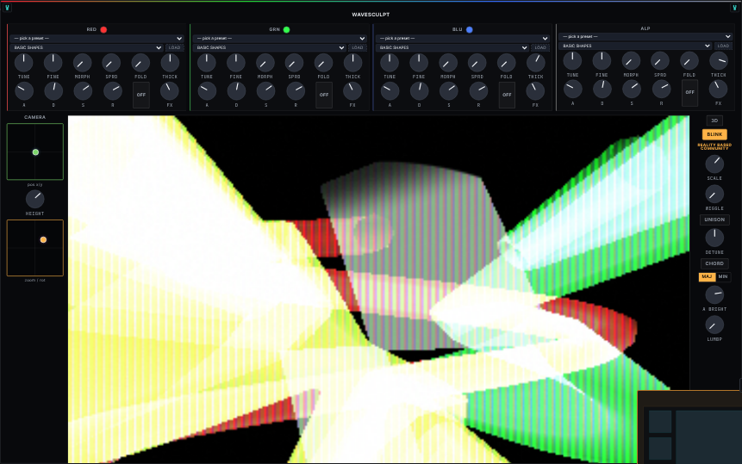
Task: Enable the CHORD toggle
Action: (714, 263)
